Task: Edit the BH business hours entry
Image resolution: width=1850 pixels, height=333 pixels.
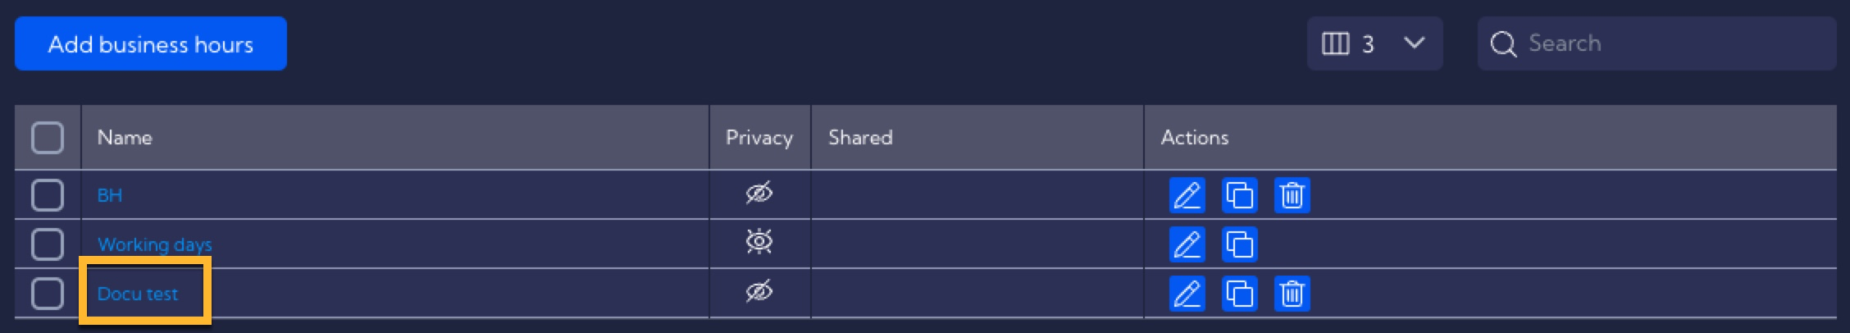Action: 1187,195
